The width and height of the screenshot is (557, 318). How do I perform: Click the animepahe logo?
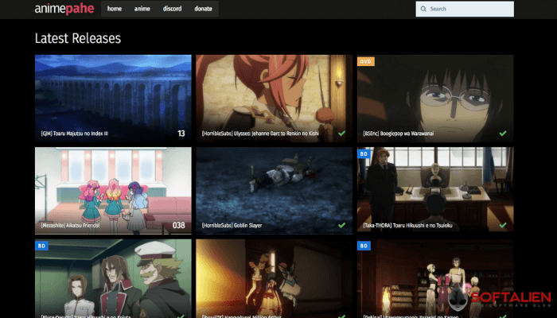click(x=64, y=9)
